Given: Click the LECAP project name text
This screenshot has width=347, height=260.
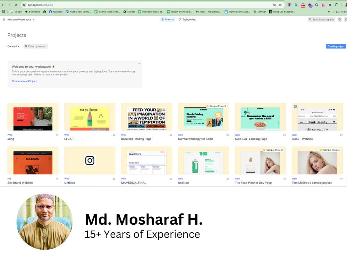Looking at the screenshot, I should pyautogui.click(x=69, y=139).
